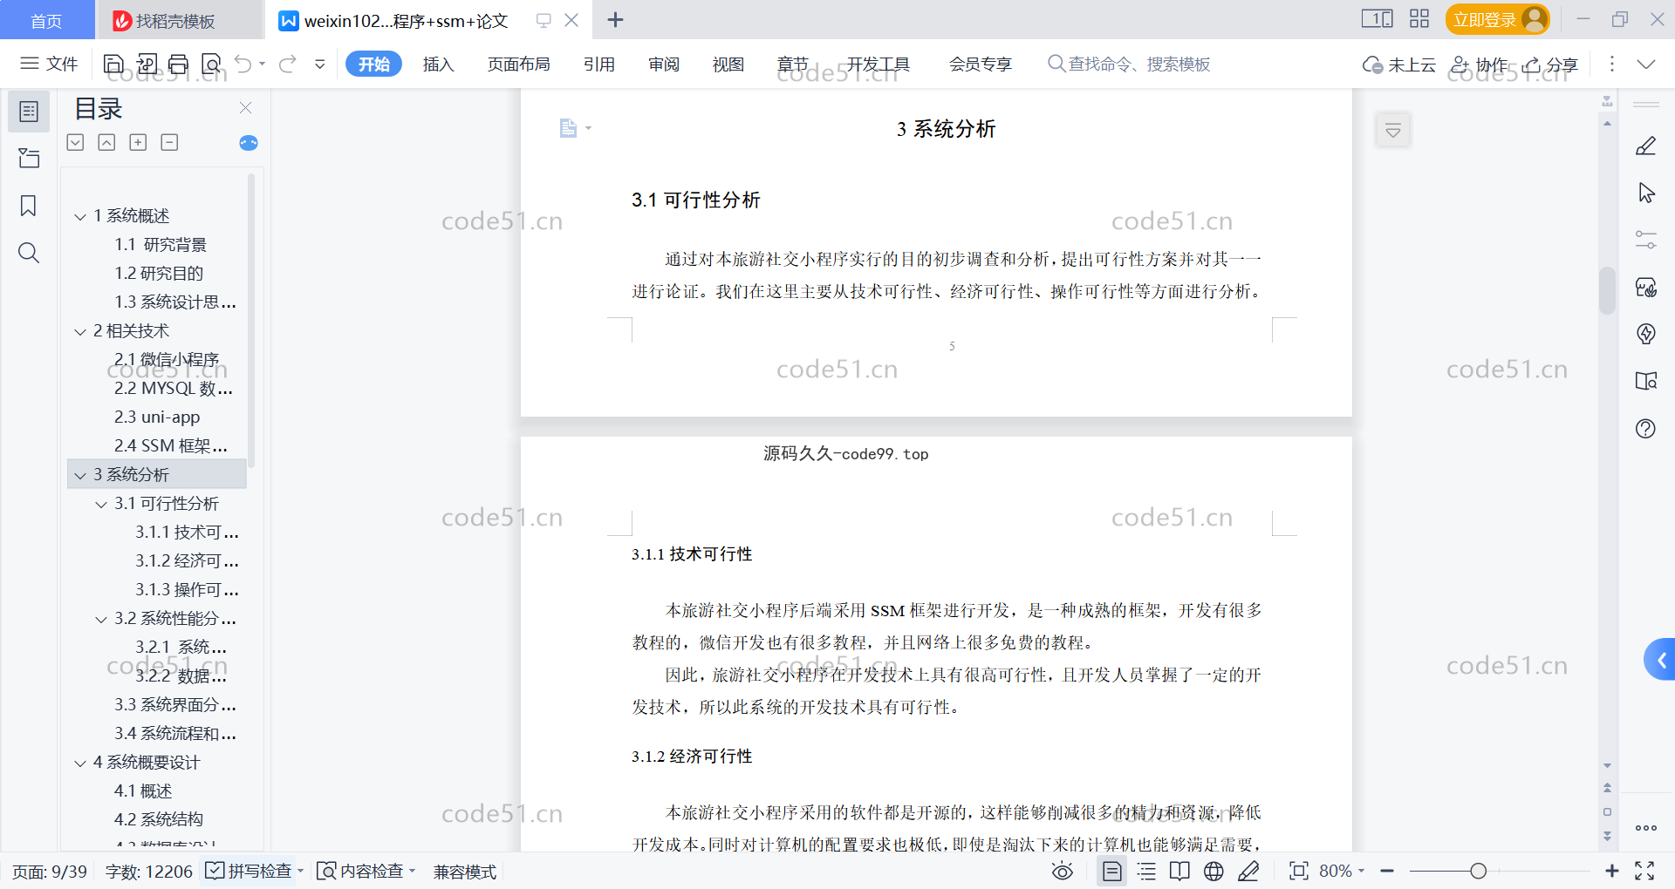Click the 未上云 cloud status button
The image size is (1675, 889).
[x=1398, y=64]
